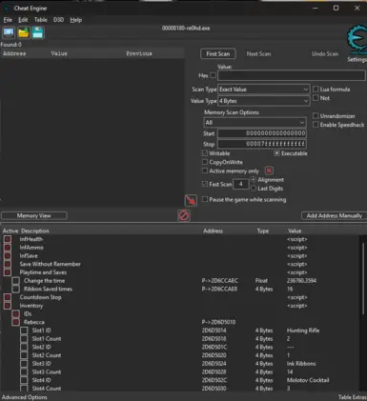Image resolution: width=367 pixels, height=401 pixels.
Task: Open the Memory Scan Options dropdown
Action: tap(255, 123)
